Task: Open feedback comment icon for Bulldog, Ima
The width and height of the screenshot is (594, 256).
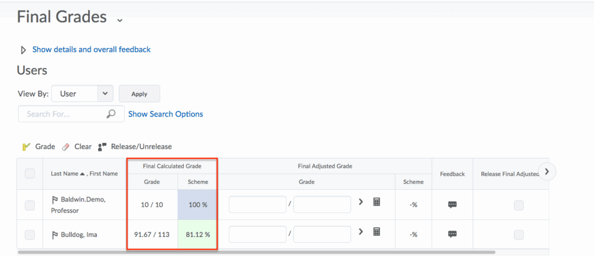Action: (x=452, y=234)
